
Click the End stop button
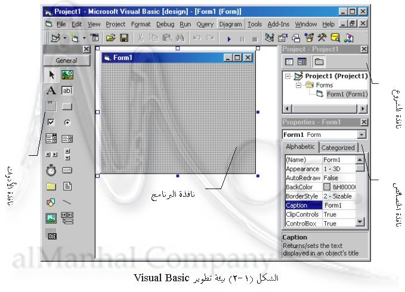(x=255, y=39)
